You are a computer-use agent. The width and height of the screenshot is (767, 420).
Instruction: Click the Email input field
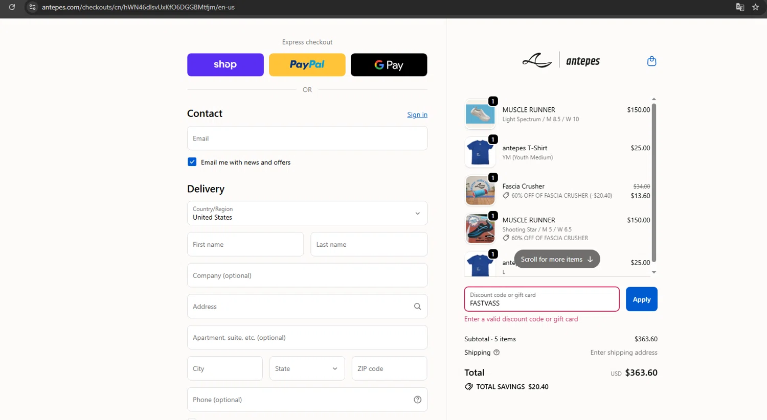(307, 138)
